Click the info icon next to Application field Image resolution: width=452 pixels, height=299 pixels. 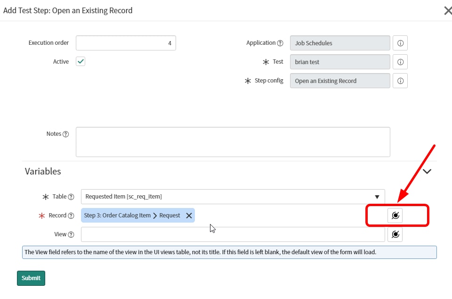click(x=400, y=43)
